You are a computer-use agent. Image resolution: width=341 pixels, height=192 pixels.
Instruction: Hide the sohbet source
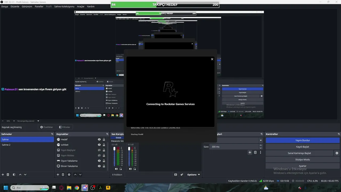tap(99, 145)
